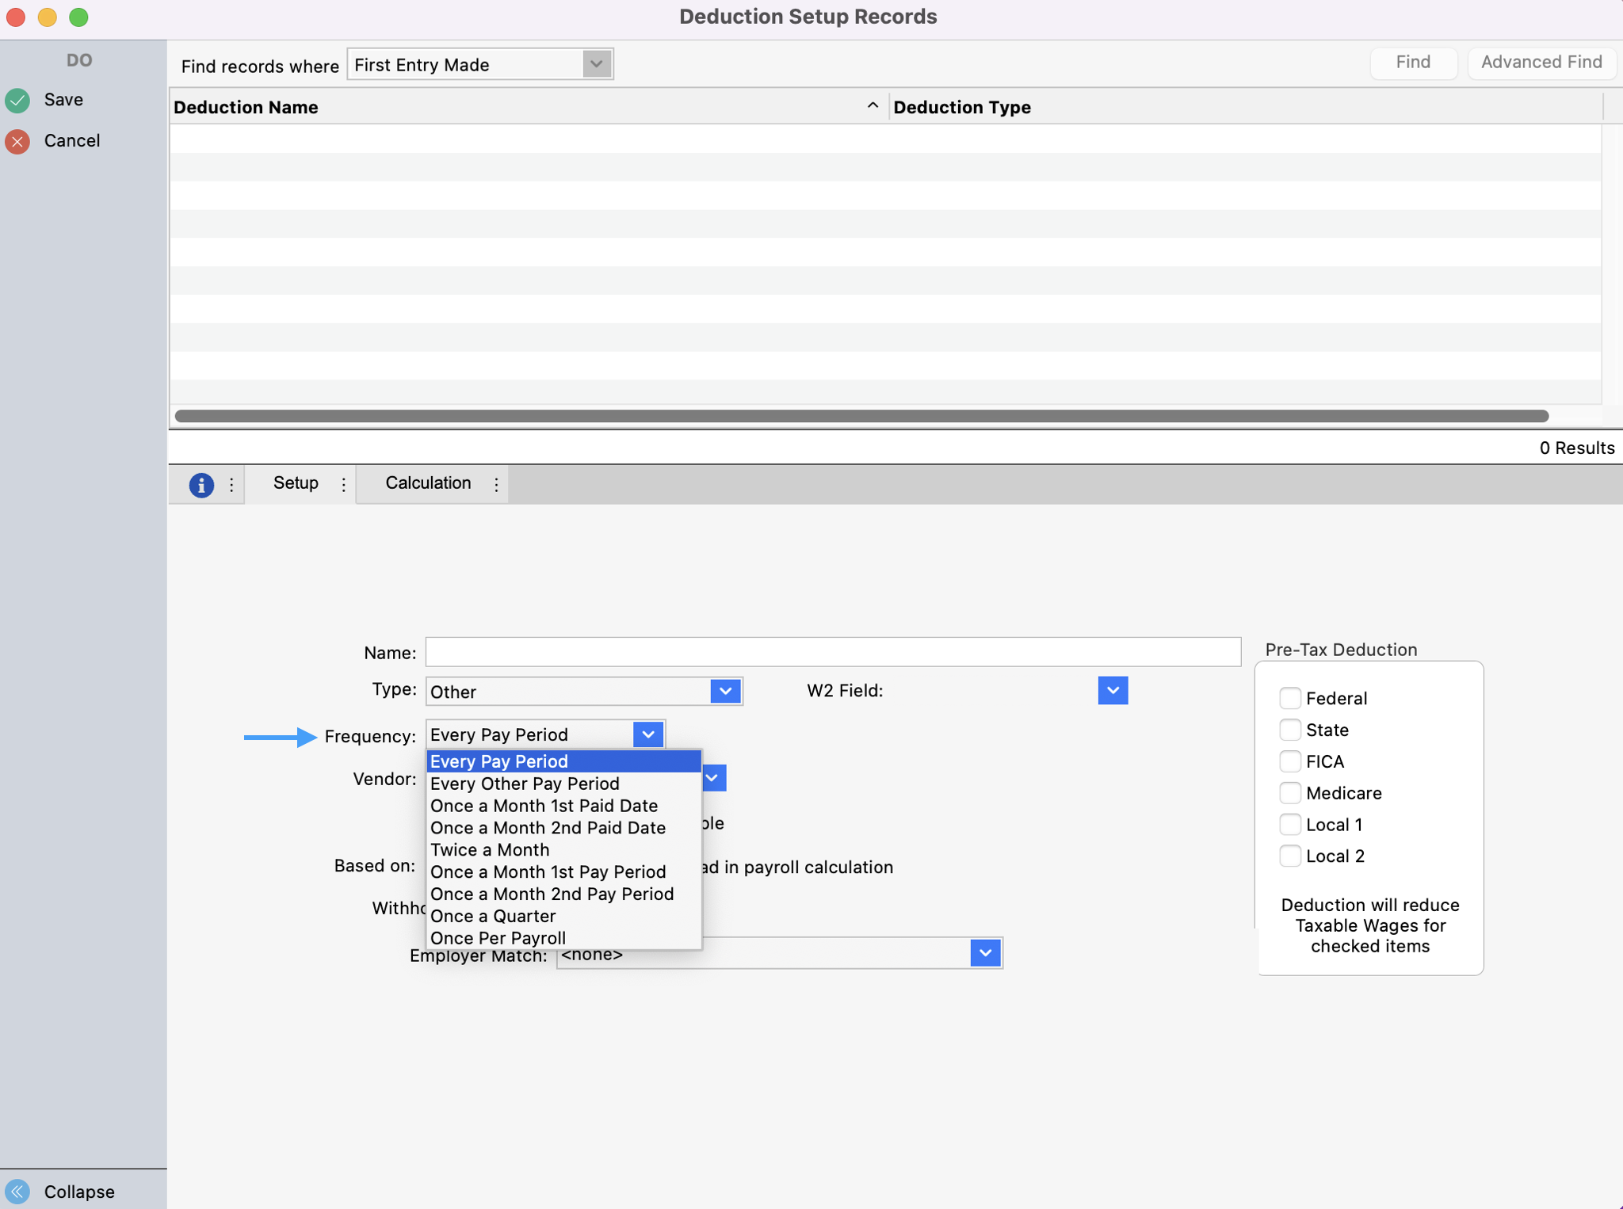Enable the FICA pre-tax checkbox

click(1290, 761)
